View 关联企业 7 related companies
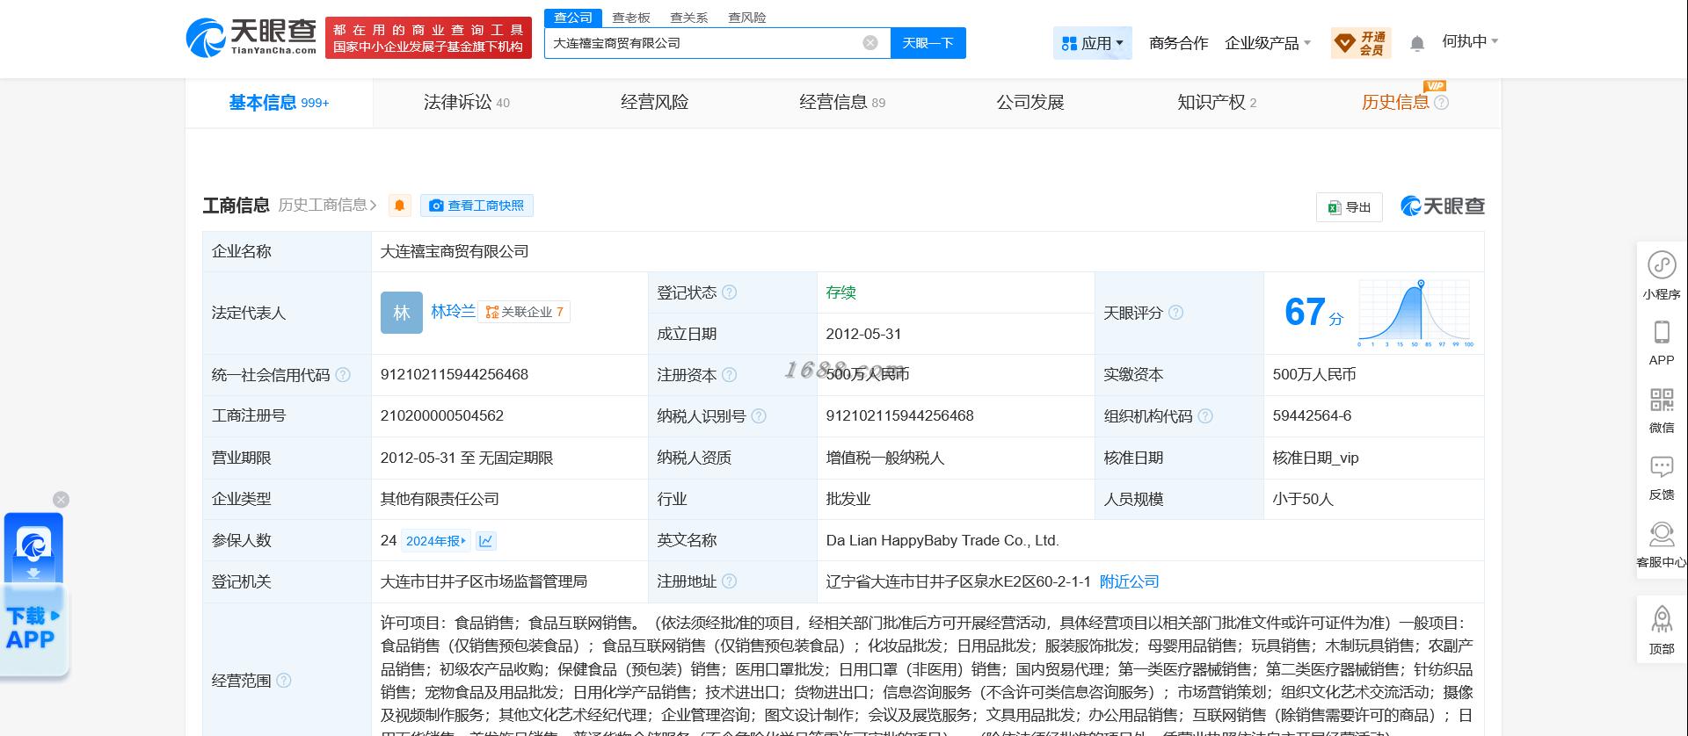Screen dimensions: 1688x736 [x=524, y=312]
